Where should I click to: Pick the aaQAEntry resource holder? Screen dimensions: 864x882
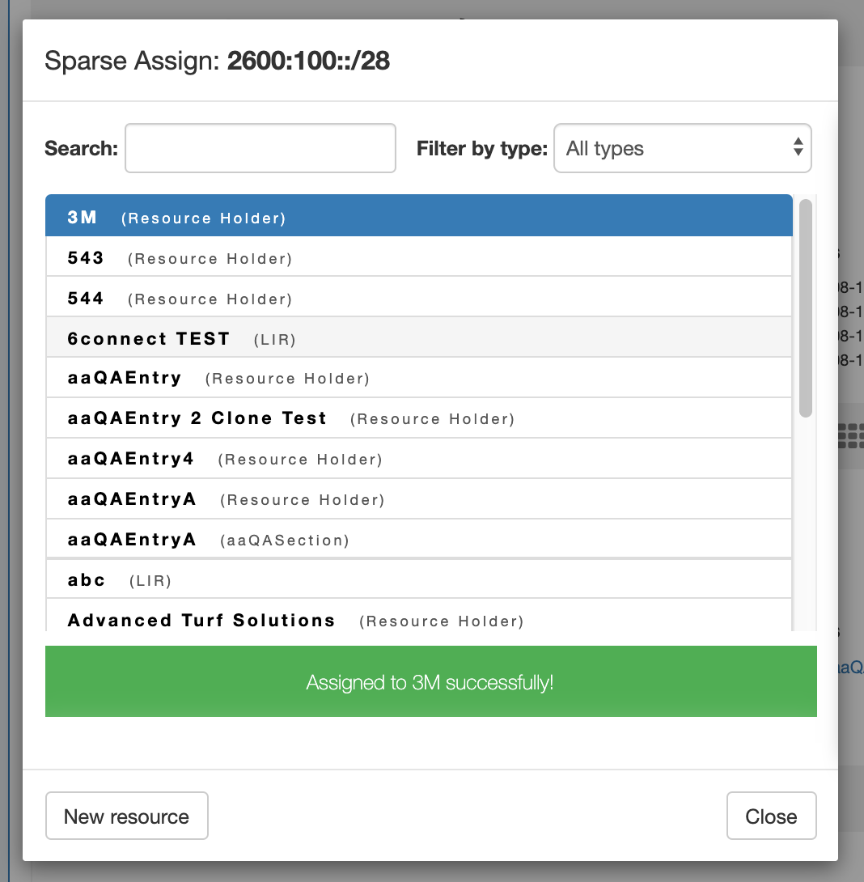(418, 378)
